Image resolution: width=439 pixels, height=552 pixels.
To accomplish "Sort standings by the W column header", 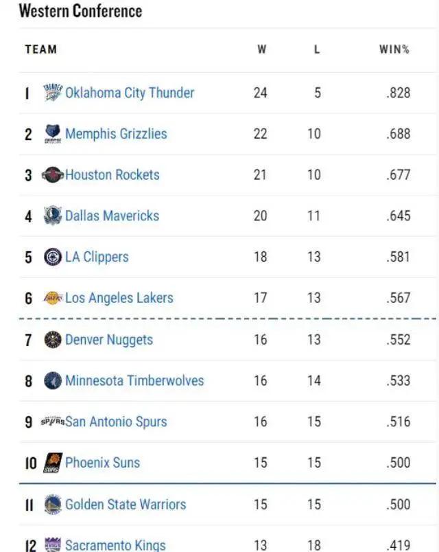I will [261, 49].
